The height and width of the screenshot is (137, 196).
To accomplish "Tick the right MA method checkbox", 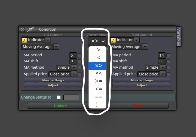I will 168,68.
